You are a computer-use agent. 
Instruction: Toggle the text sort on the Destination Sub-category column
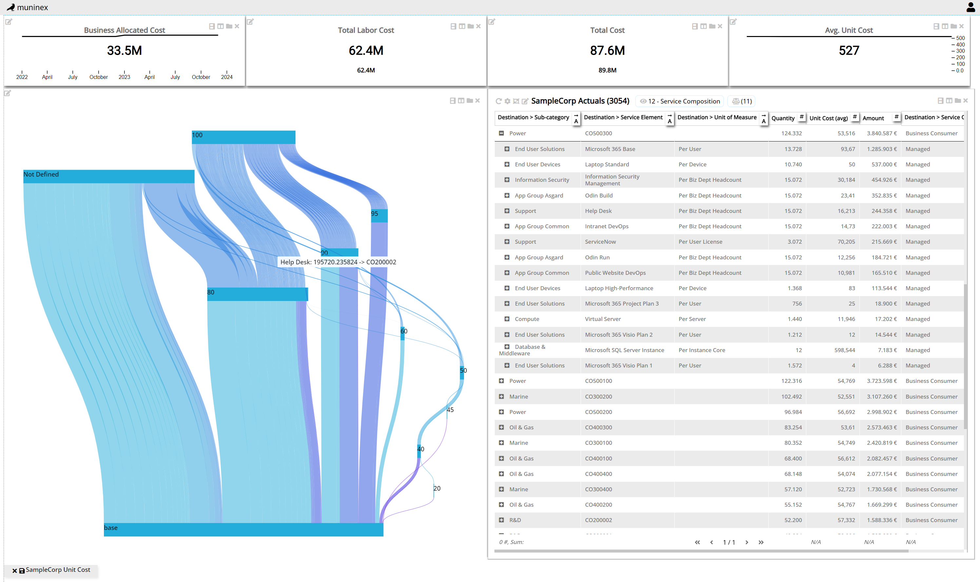tap(576, 119)
